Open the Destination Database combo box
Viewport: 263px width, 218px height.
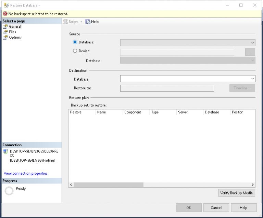coord(188,79)
